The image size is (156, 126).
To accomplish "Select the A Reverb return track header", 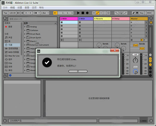I will (102, 19).
